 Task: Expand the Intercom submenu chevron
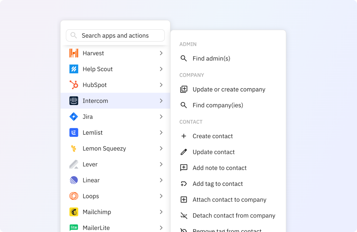(x=161, y=101)
